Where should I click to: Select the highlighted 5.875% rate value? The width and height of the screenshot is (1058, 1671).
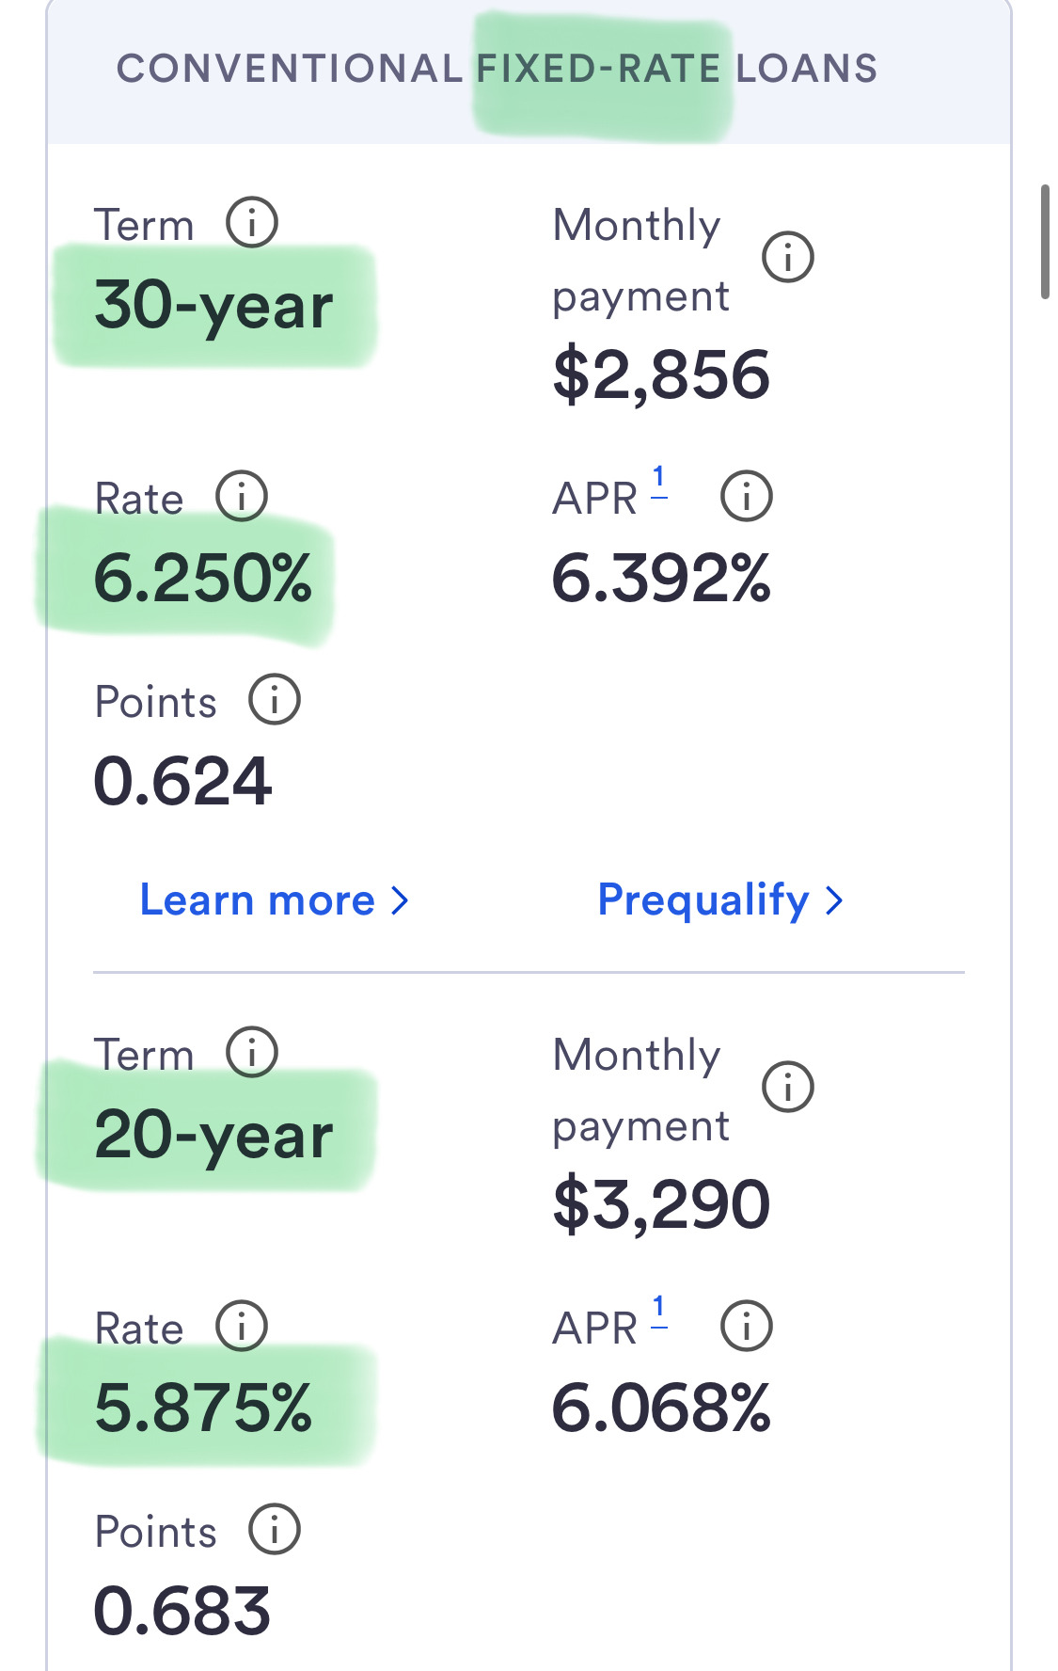pyautogui.click(x=203, y=1408)
